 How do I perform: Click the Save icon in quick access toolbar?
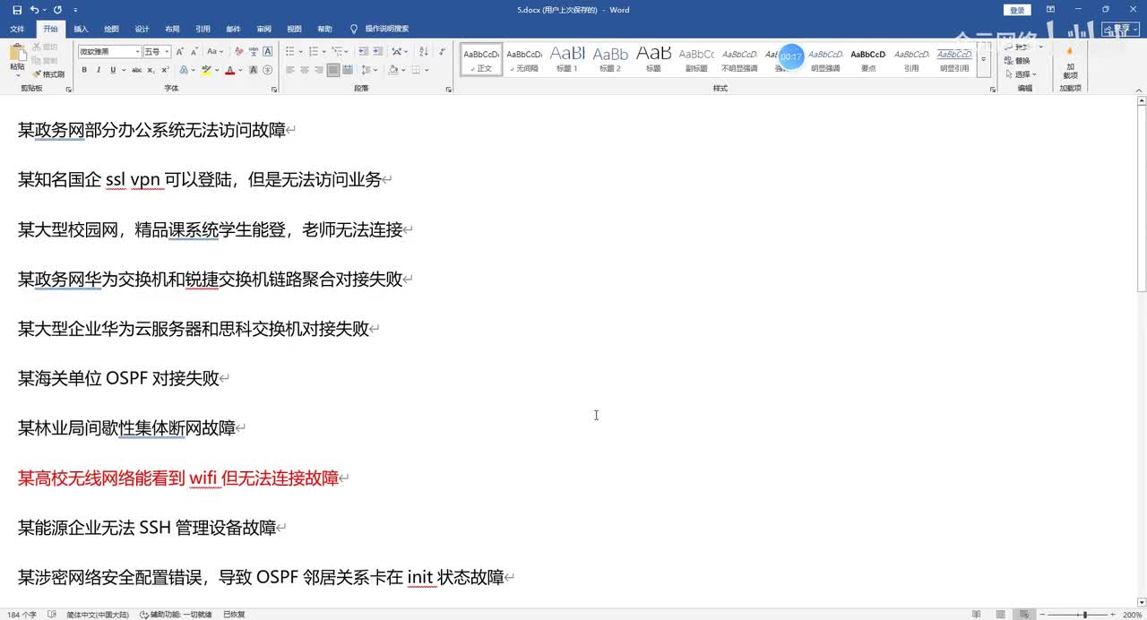[17, 10]
